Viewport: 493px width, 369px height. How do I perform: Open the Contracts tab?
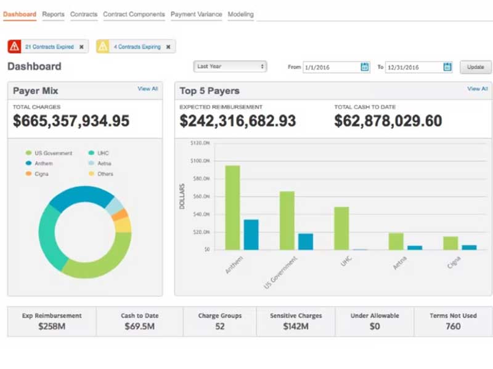(83, 14)
